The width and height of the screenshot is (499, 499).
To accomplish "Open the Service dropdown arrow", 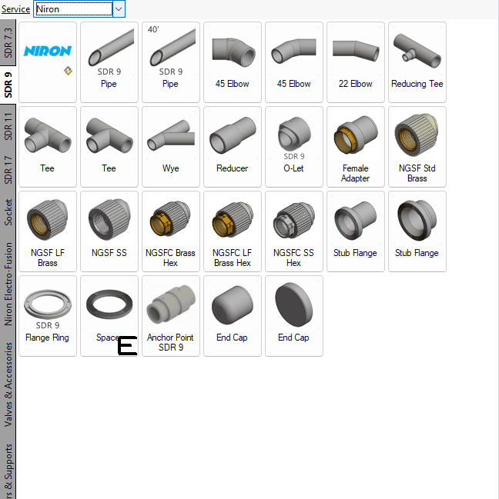I will click(x=119, y=9).
